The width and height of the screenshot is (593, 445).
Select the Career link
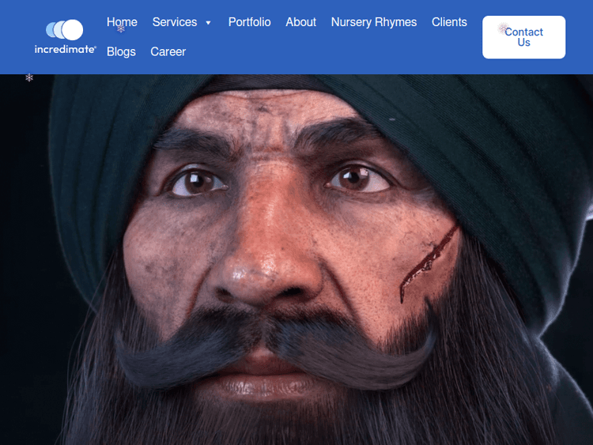pos(168,51)
